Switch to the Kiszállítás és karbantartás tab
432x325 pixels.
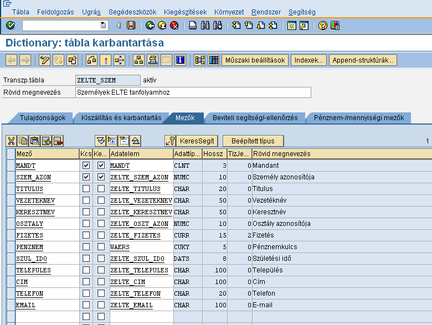121,118
